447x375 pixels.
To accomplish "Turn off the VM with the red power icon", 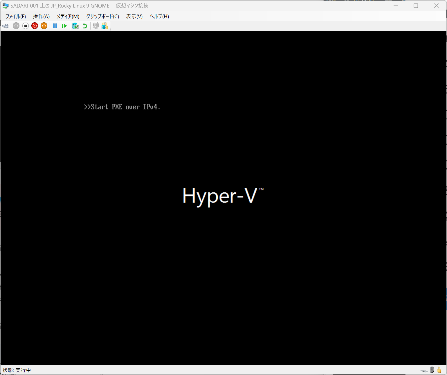I will (35, 26).
